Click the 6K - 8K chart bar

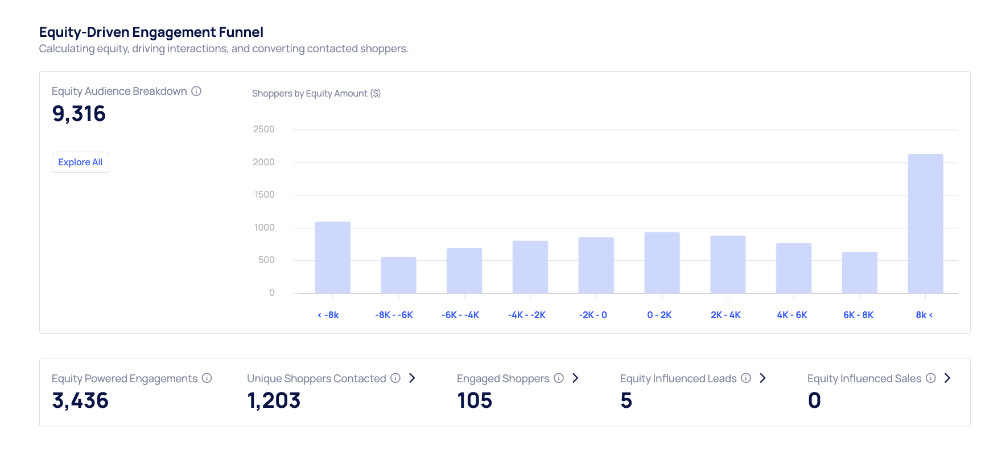[859, 273]
